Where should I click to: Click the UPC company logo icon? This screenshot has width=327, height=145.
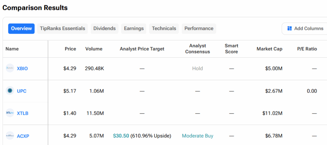coord(10,91)
